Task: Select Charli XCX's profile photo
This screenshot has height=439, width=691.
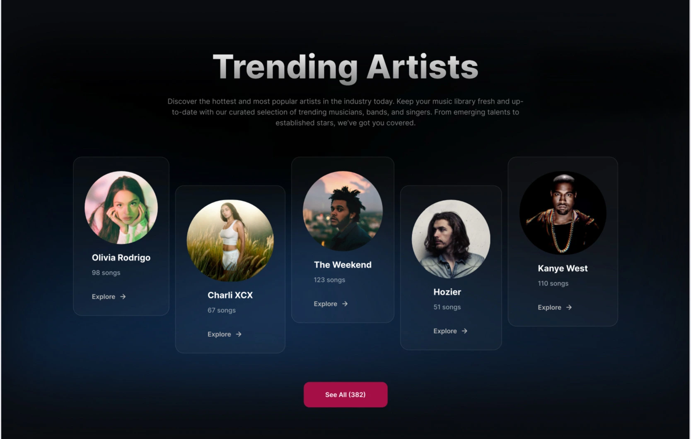Action: pyautogui.click(x=230, y=241)
